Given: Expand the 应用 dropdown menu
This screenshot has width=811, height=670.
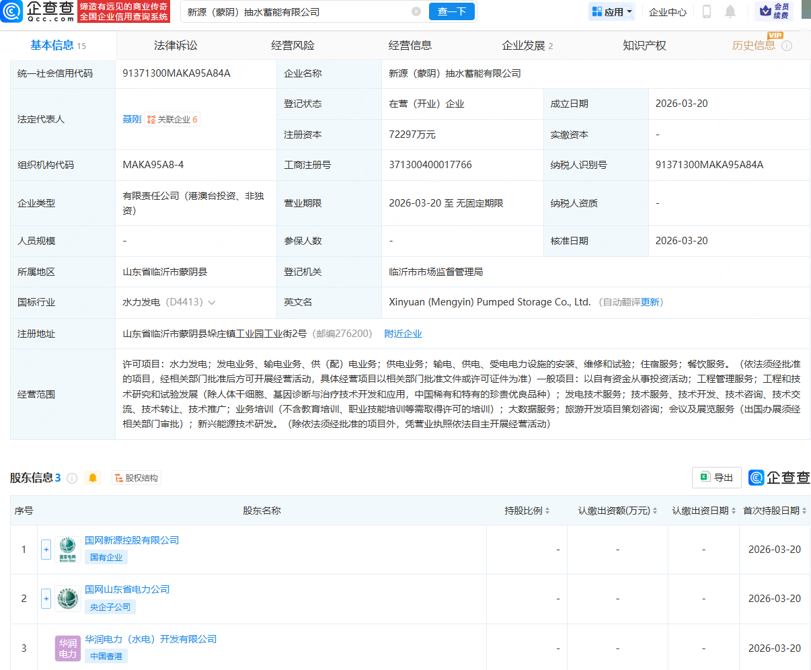Looking at the screenshot, I should pos(612,11).
